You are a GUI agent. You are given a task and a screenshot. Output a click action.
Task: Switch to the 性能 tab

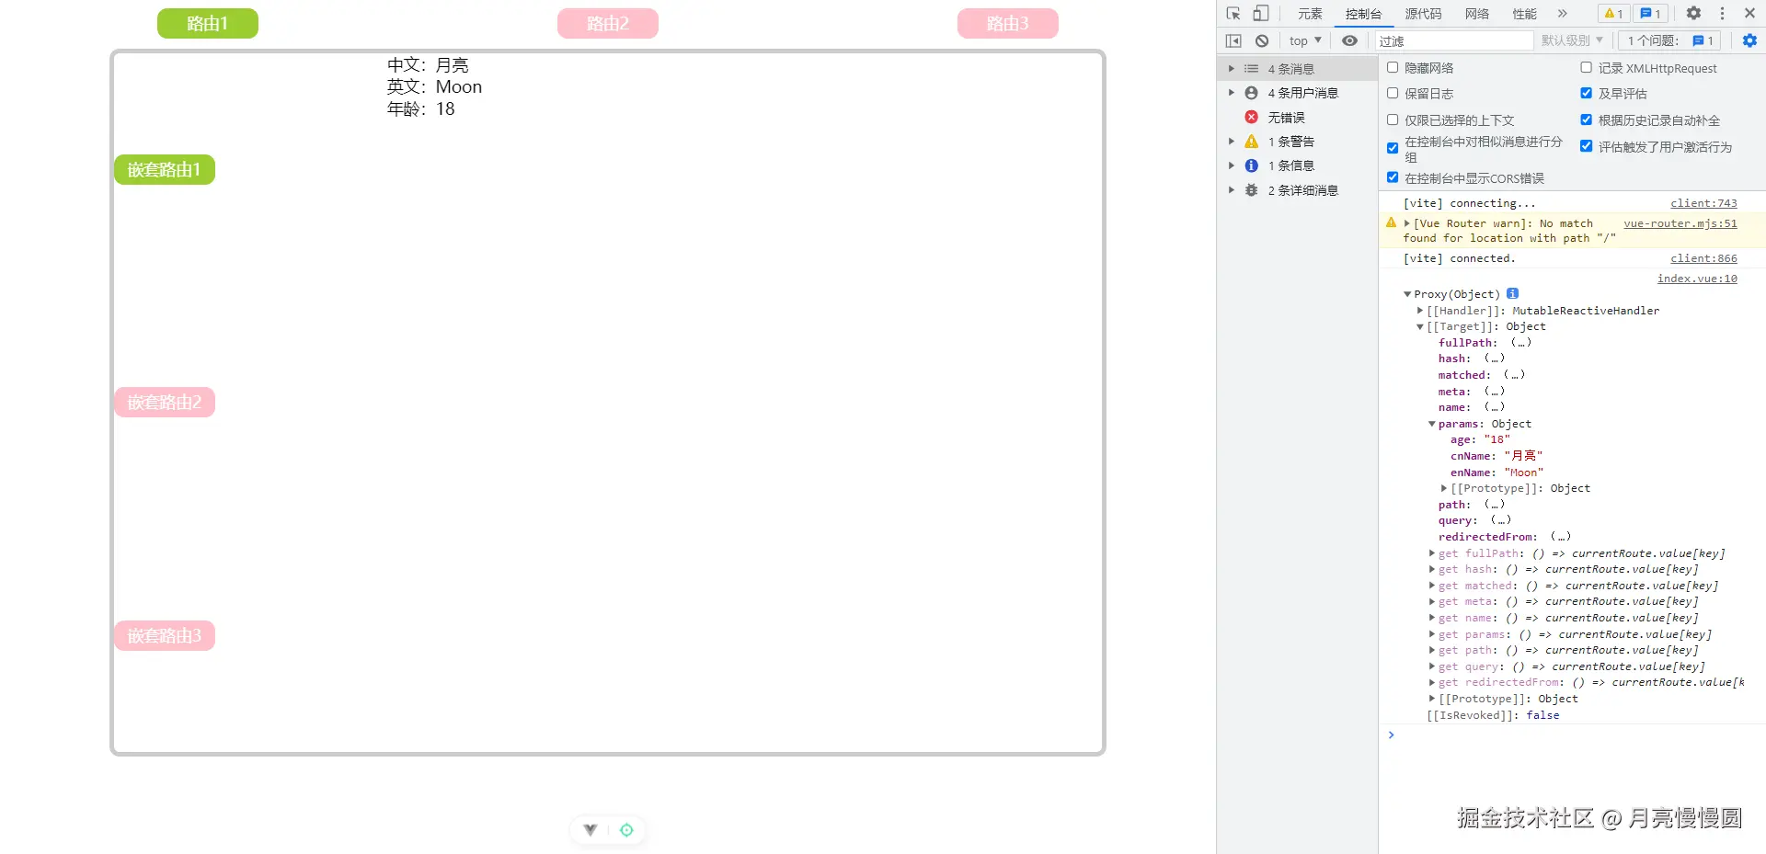click(1525, 14)
